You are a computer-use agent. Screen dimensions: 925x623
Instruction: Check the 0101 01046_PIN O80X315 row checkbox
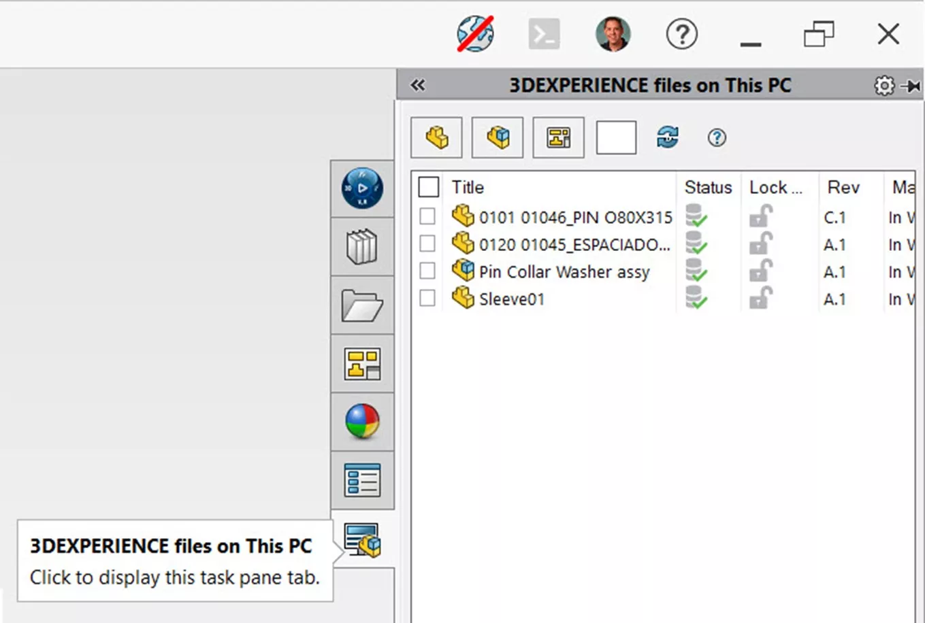click(427, 216)
